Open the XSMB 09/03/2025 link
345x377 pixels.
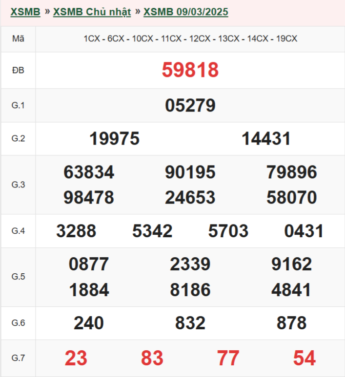186,12
